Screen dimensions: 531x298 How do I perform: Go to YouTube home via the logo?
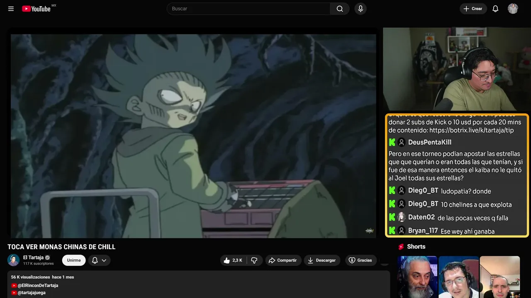(36, 9)
